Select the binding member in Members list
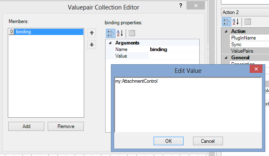 [x=46, y=32]
